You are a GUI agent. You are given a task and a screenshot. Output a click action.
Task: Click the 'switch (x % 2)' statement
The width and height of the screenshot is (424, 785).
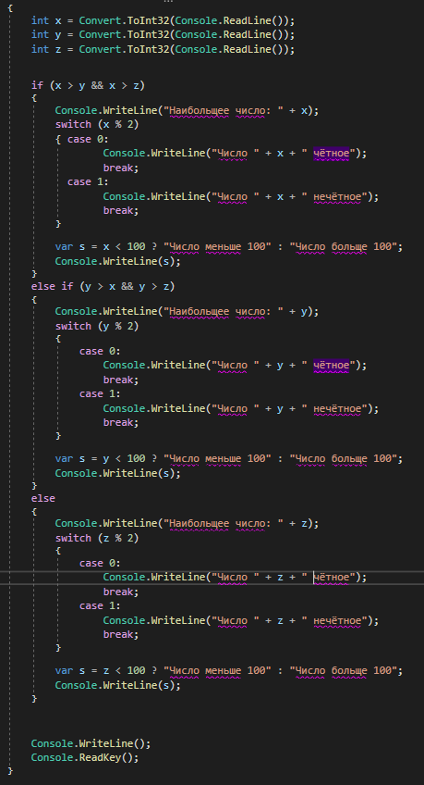97,124
